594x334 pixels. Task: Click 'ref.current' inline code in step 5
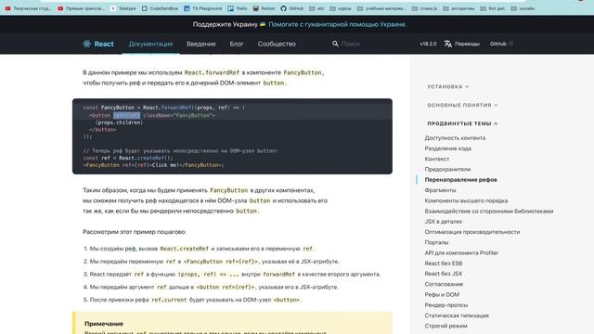[x=169, y=300]
